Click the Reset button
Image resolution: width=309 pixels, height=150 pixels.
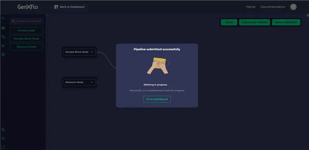point(229,22)
